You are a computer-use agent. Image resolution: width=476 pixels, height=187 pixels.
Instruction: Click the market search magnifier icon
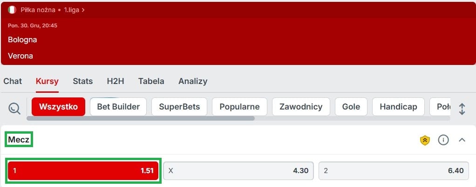pos(14,108)
